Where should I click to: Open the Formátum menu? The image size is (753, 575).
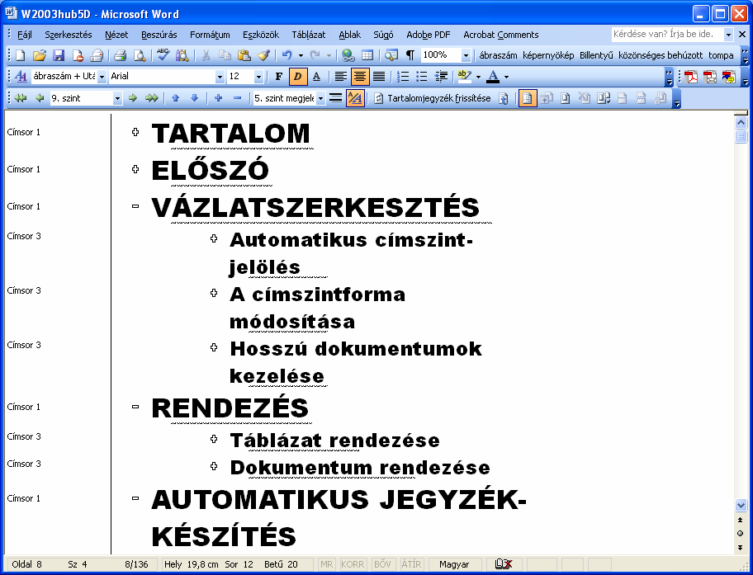(210, 35)
